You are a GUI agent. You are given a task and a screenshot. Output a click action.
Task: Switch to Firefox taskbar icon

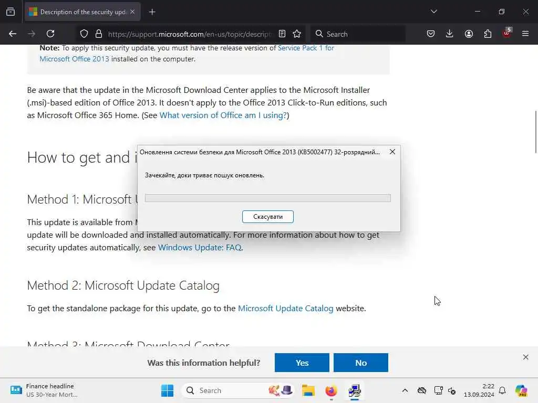click(331, 390)
